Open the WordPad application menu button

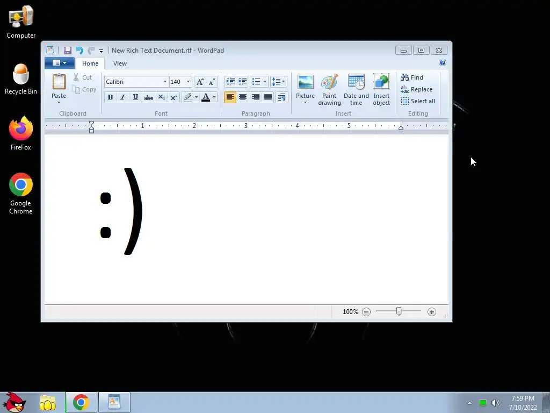point(59,63)
